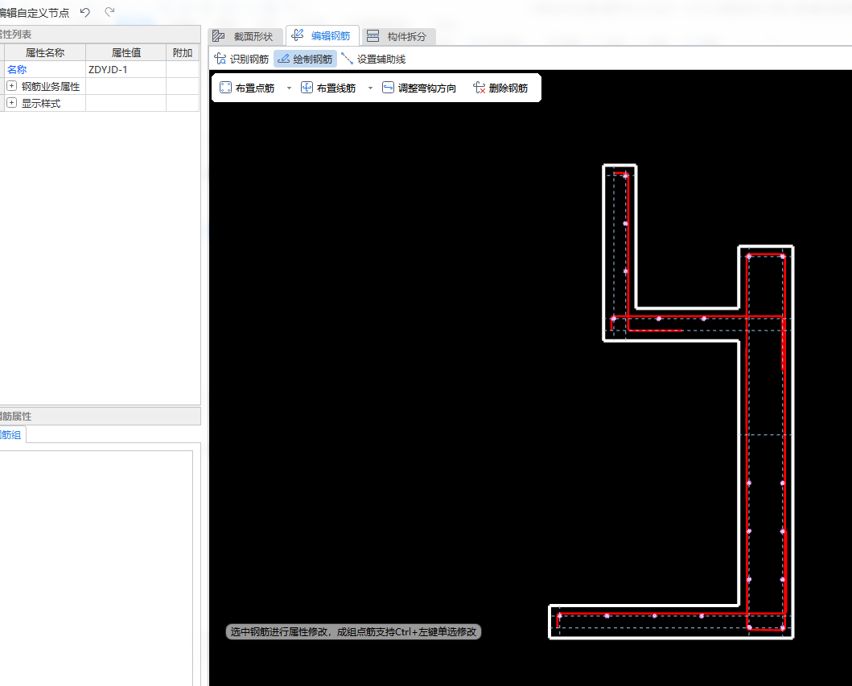The width and height of the screenshot is (852, 686).
Task: Click the 附加 column header
Action: 183,53
